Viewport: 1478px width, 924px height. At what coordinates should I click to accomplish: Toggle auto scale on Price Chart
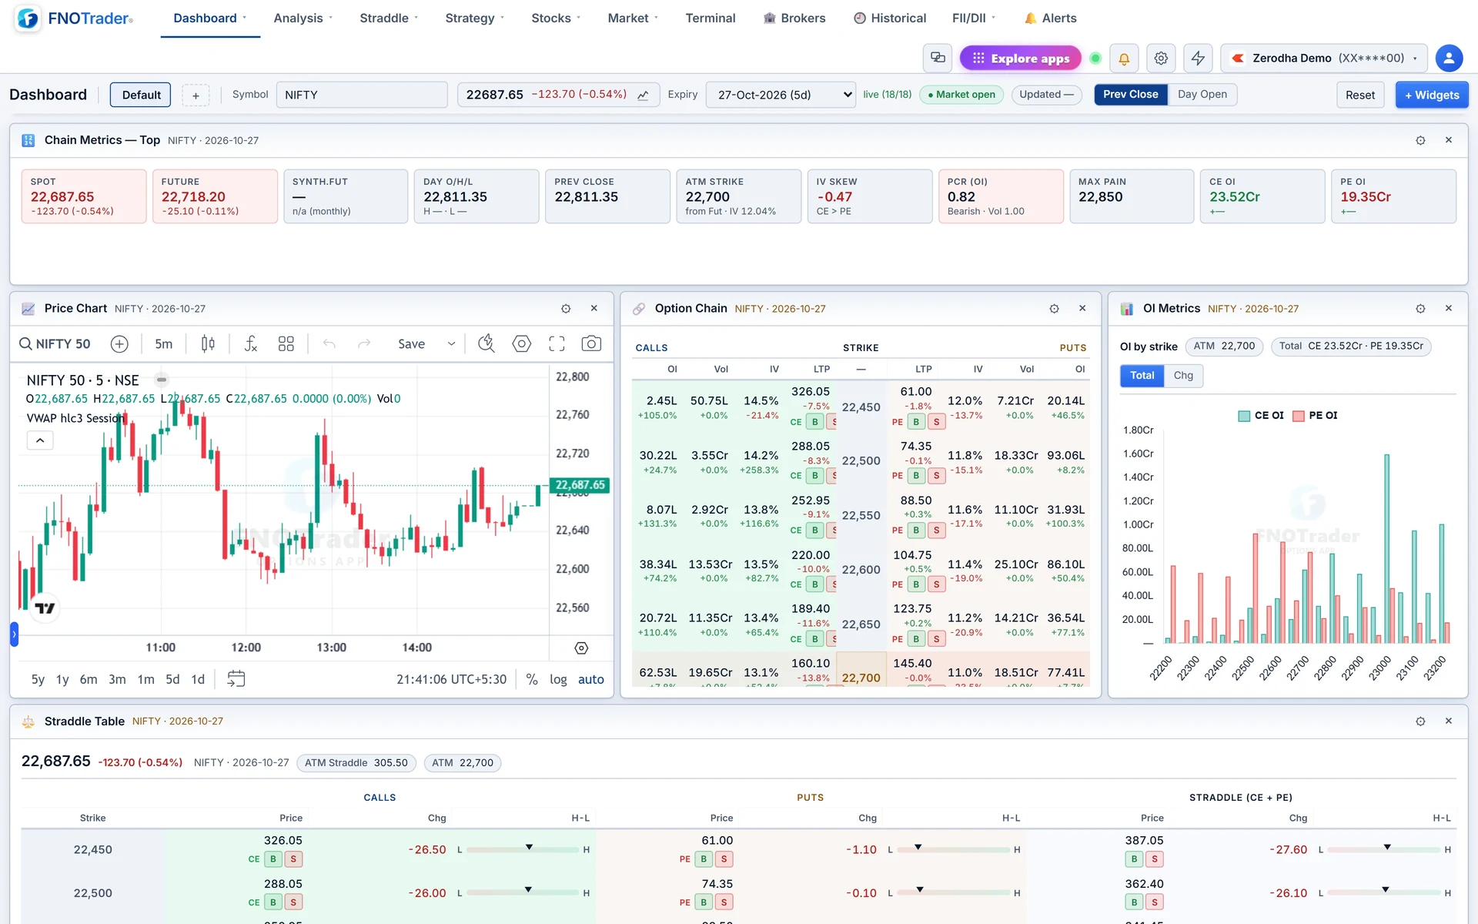point(591,679)
